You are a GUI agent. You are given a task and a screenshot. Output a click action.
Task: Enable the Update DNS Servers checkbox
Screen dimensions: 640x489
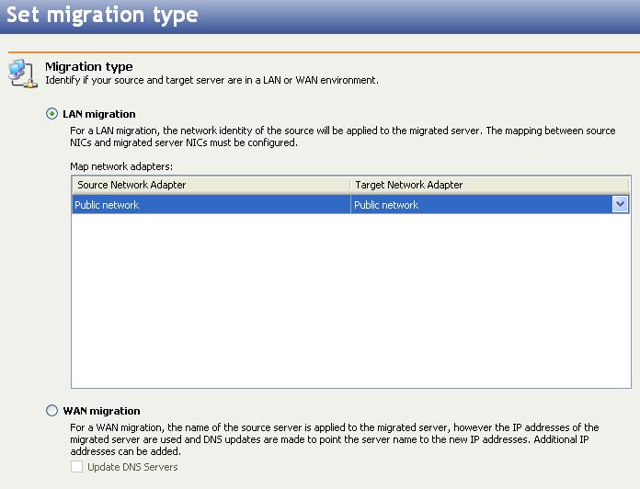77,467
